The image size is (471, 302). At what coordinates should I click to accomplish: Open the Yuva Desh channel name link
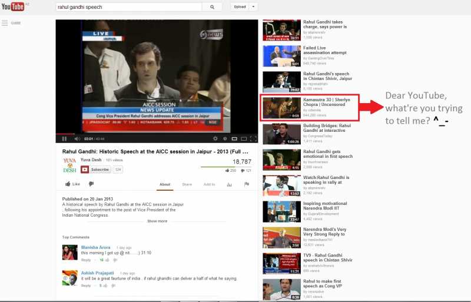click(x=91, y=160)
